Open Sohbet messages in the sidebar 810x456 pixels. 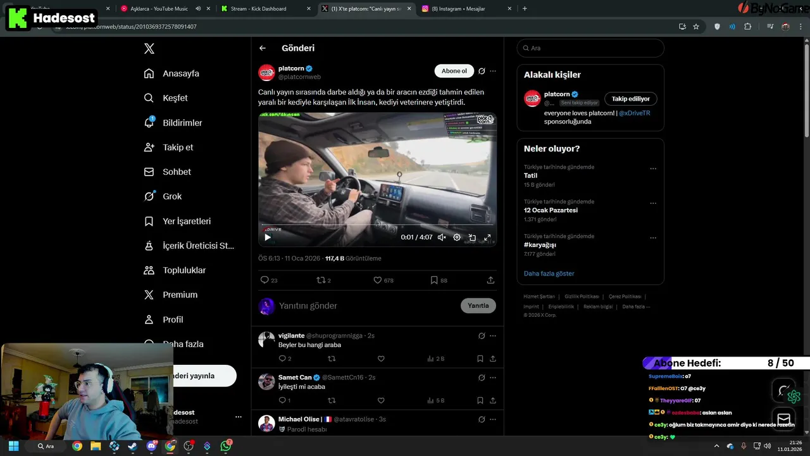tap(167, 172)
